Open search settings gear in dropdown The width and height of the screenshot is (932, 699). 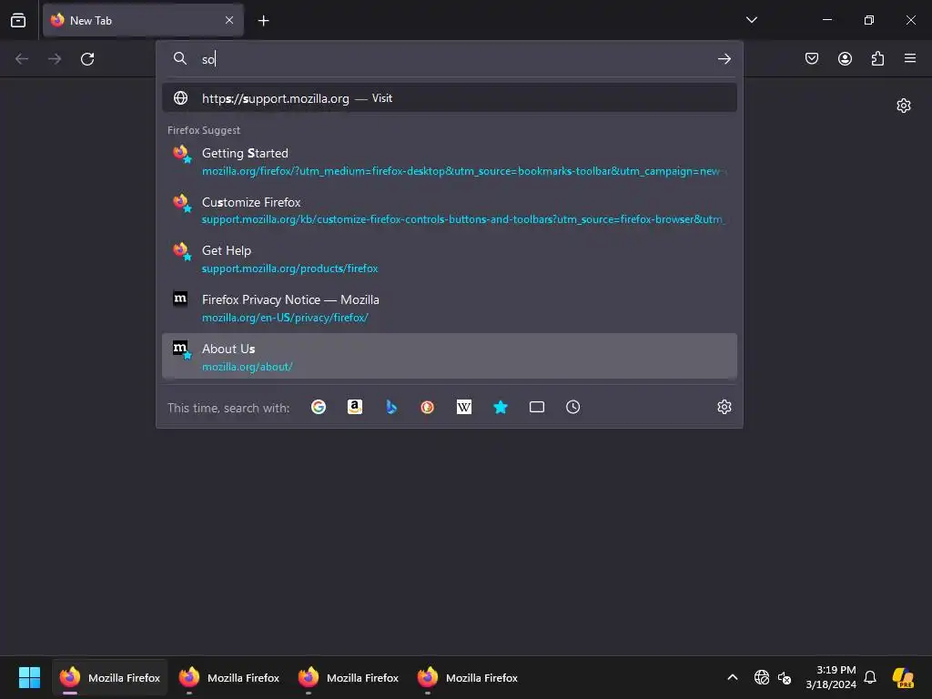tap(724, 407)
